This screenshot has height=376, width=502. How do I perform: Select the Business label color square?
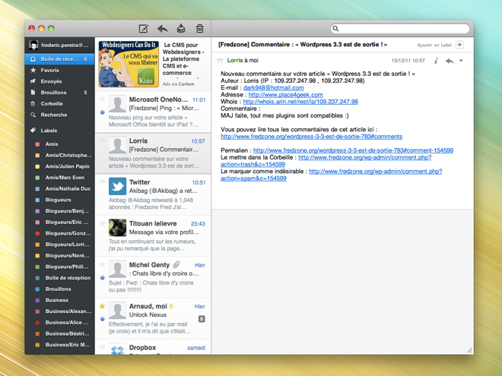click(37, 301)
